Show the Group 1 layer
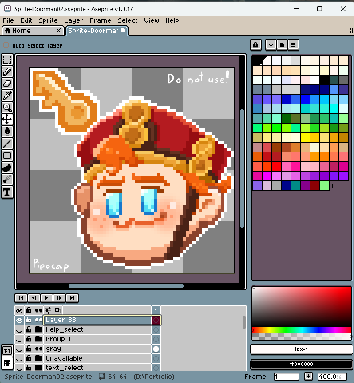354x383 pixels. [19, 339]
